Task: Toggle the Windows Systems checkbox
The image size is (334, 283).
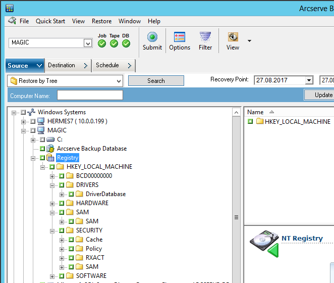Action: 23,112
